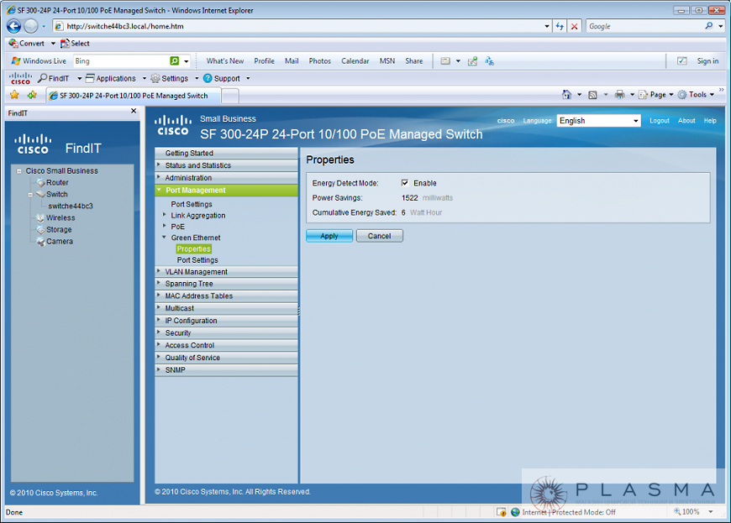
Task: Select switche44bc3 in the FindIT tree
Action: click(71, 206)
